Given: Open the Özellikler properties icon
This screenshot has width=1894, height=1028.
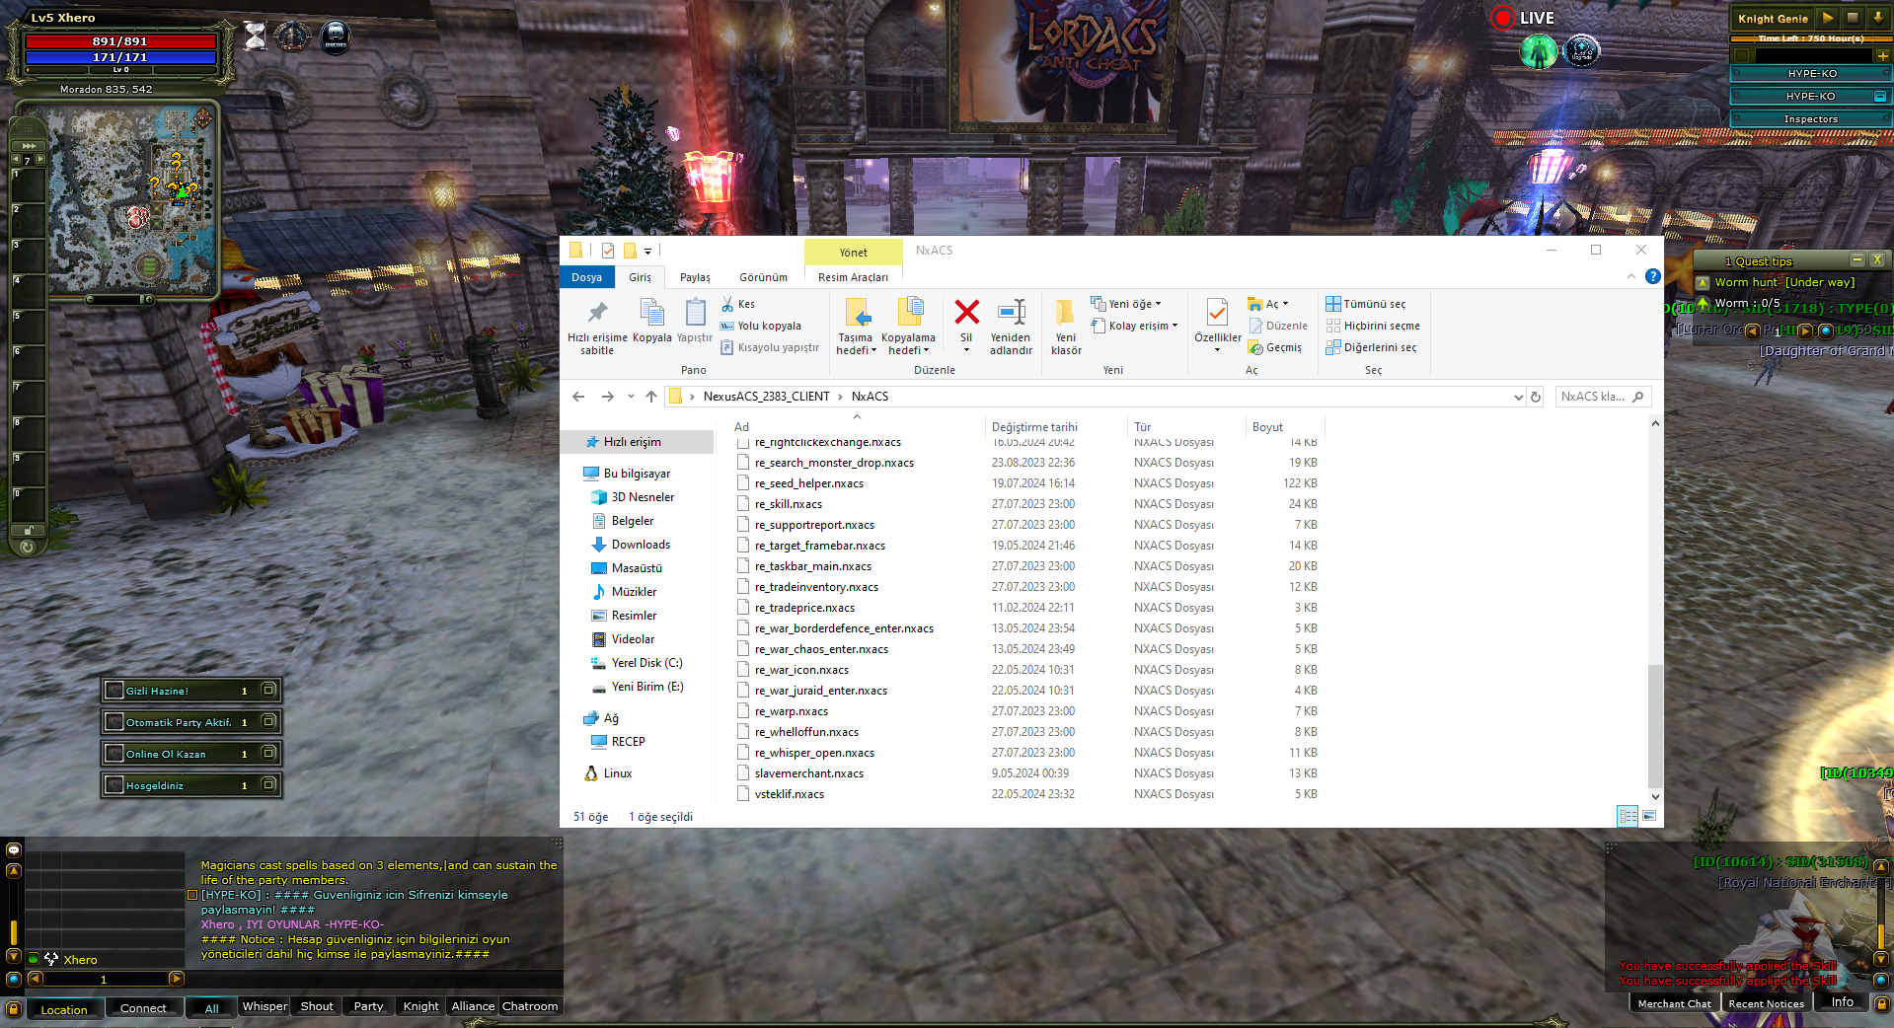Looking at the screenshot, I should coord(1217,313).
